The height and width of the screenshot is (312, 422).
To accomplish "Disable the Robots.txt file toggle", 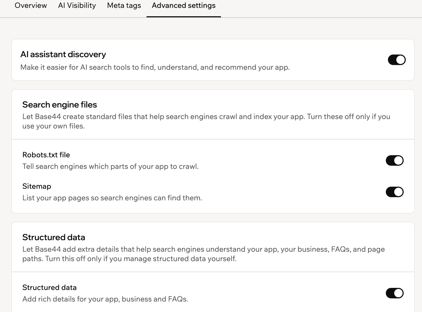I will coord(394,160).
